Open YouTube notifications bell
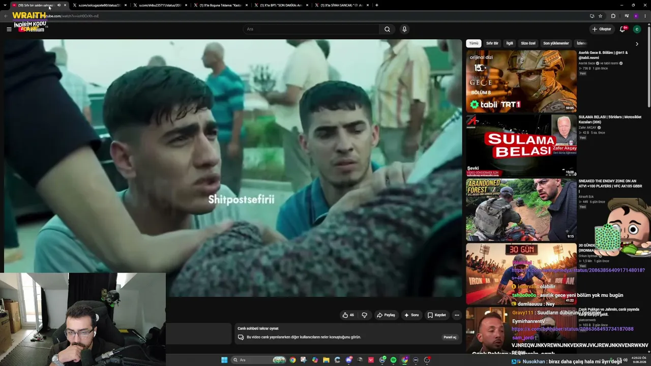This screenshot has height=366, width=651. [623, 29]
